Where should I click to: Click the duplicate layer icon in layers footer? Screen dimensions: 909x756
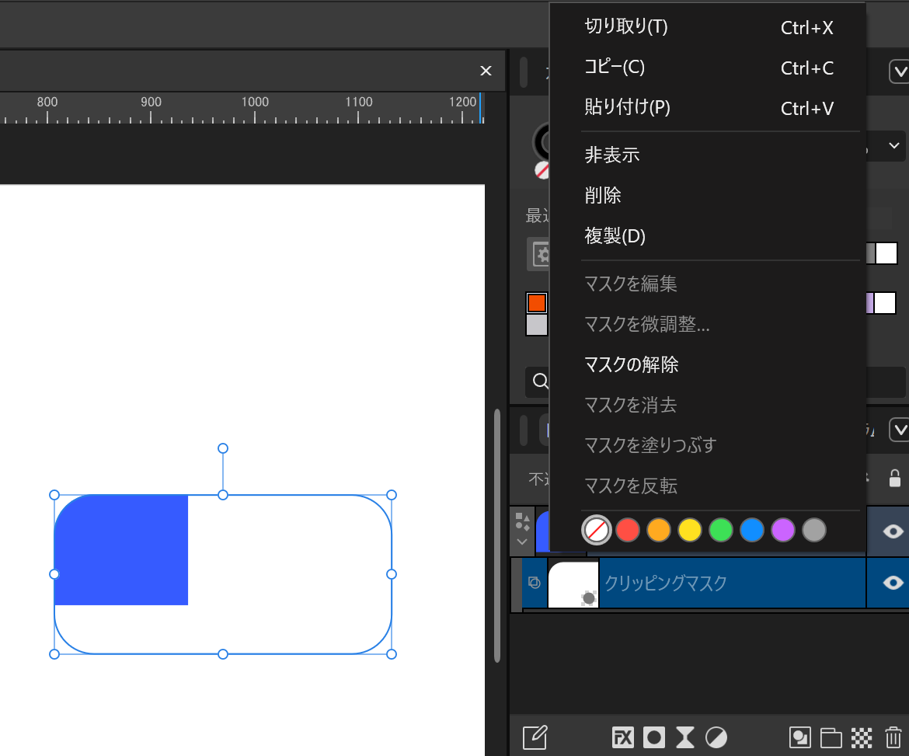pos(800,737)
